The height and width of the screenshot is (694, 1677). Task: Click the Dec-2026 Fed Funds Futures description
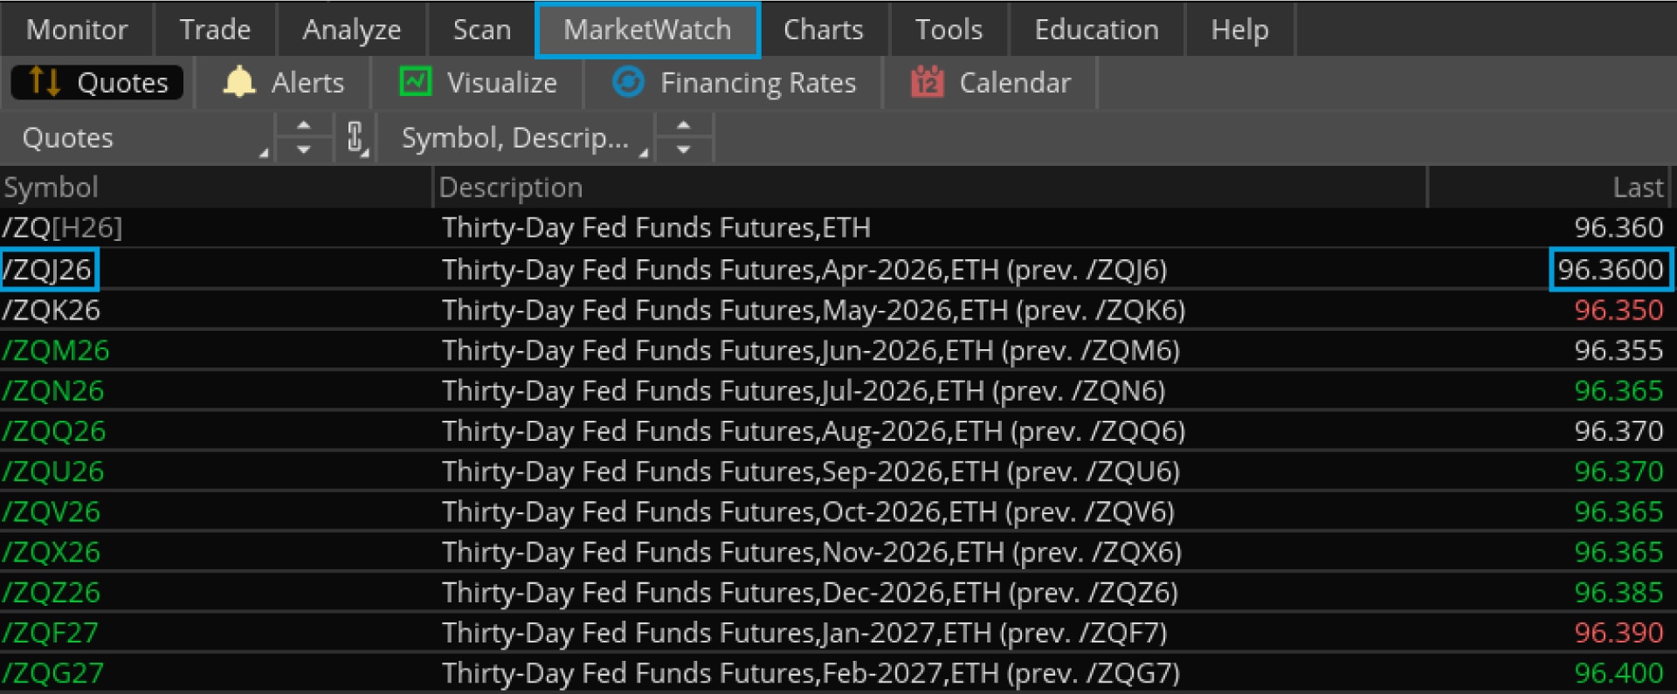click(x=811, y=593)
